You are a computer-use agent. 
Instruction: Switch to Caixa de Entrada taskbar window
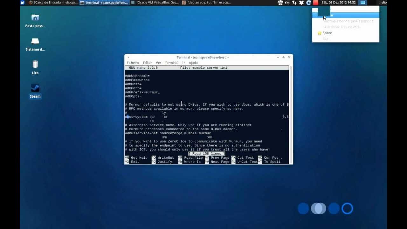[53, 3]
